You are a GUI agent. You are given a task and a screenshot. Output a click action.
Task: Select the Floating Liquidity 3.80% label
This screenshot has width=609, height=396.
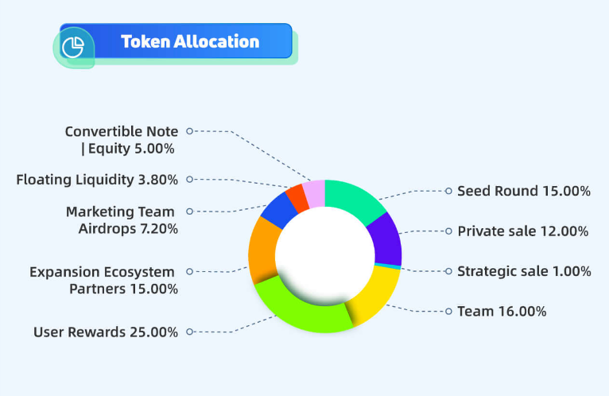point(97,180)
